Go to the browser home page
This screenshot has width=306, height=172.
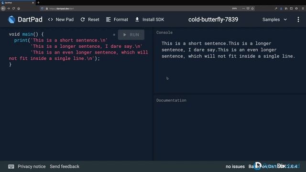pos(19,9)
